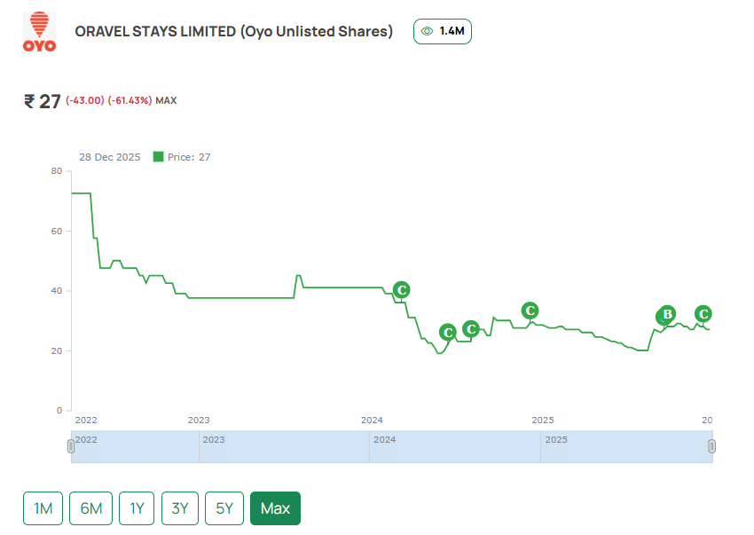Click the right handle of the range navigator
754x535 pixels.
[x=711, y=446]
